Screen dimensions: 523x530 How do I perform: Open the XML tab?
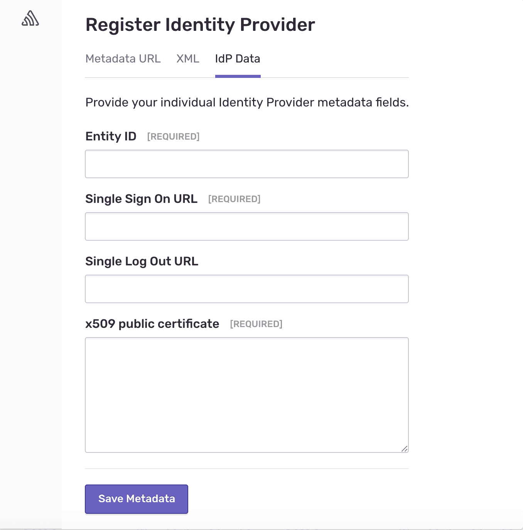[188, 59]
